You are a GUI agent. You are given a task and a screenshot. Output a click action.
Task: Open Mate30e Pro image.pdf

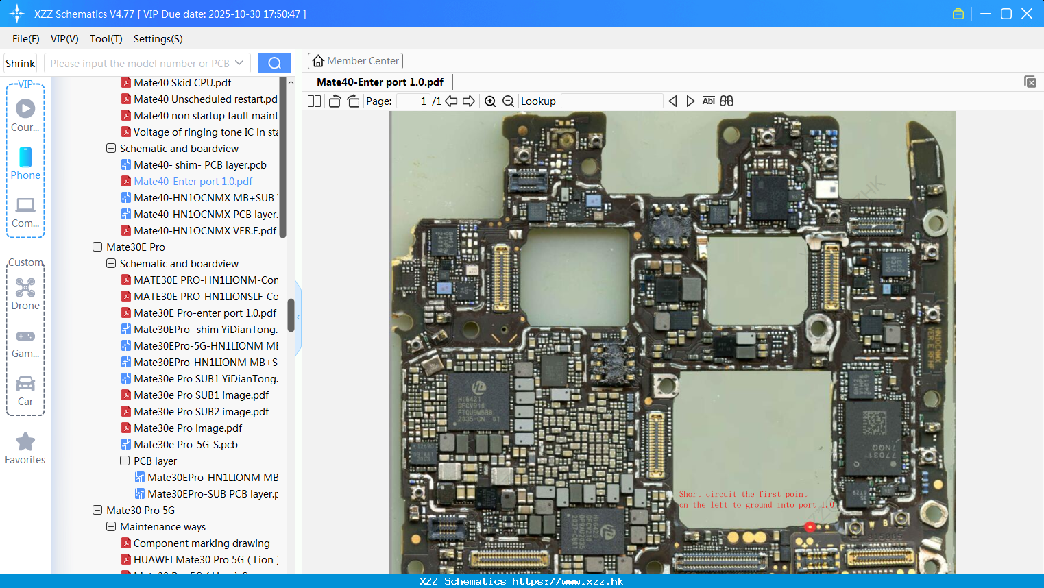188,428
